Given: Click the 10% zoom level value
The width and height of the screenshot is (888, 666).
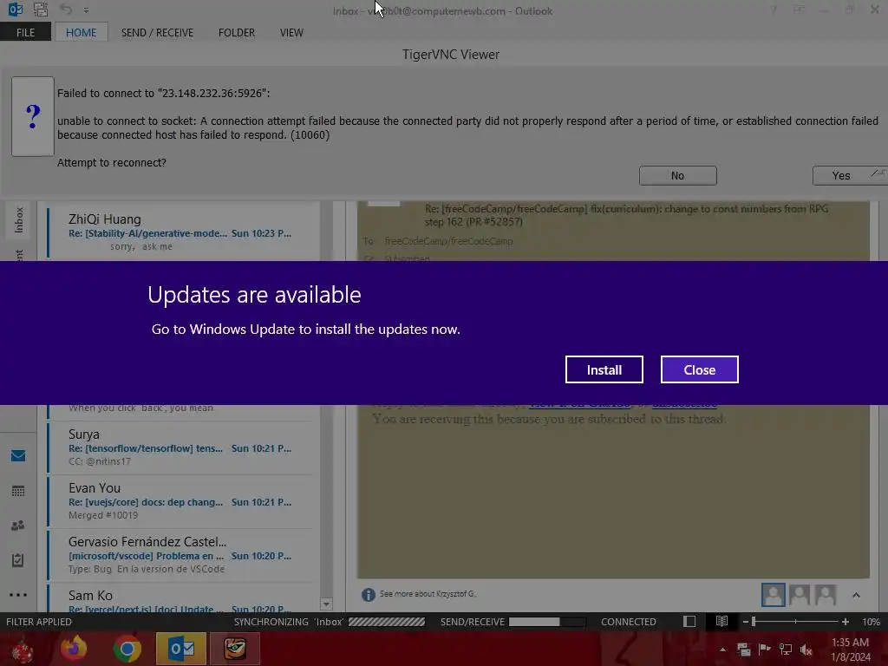Looking at the screenshot, I should 871,622.
